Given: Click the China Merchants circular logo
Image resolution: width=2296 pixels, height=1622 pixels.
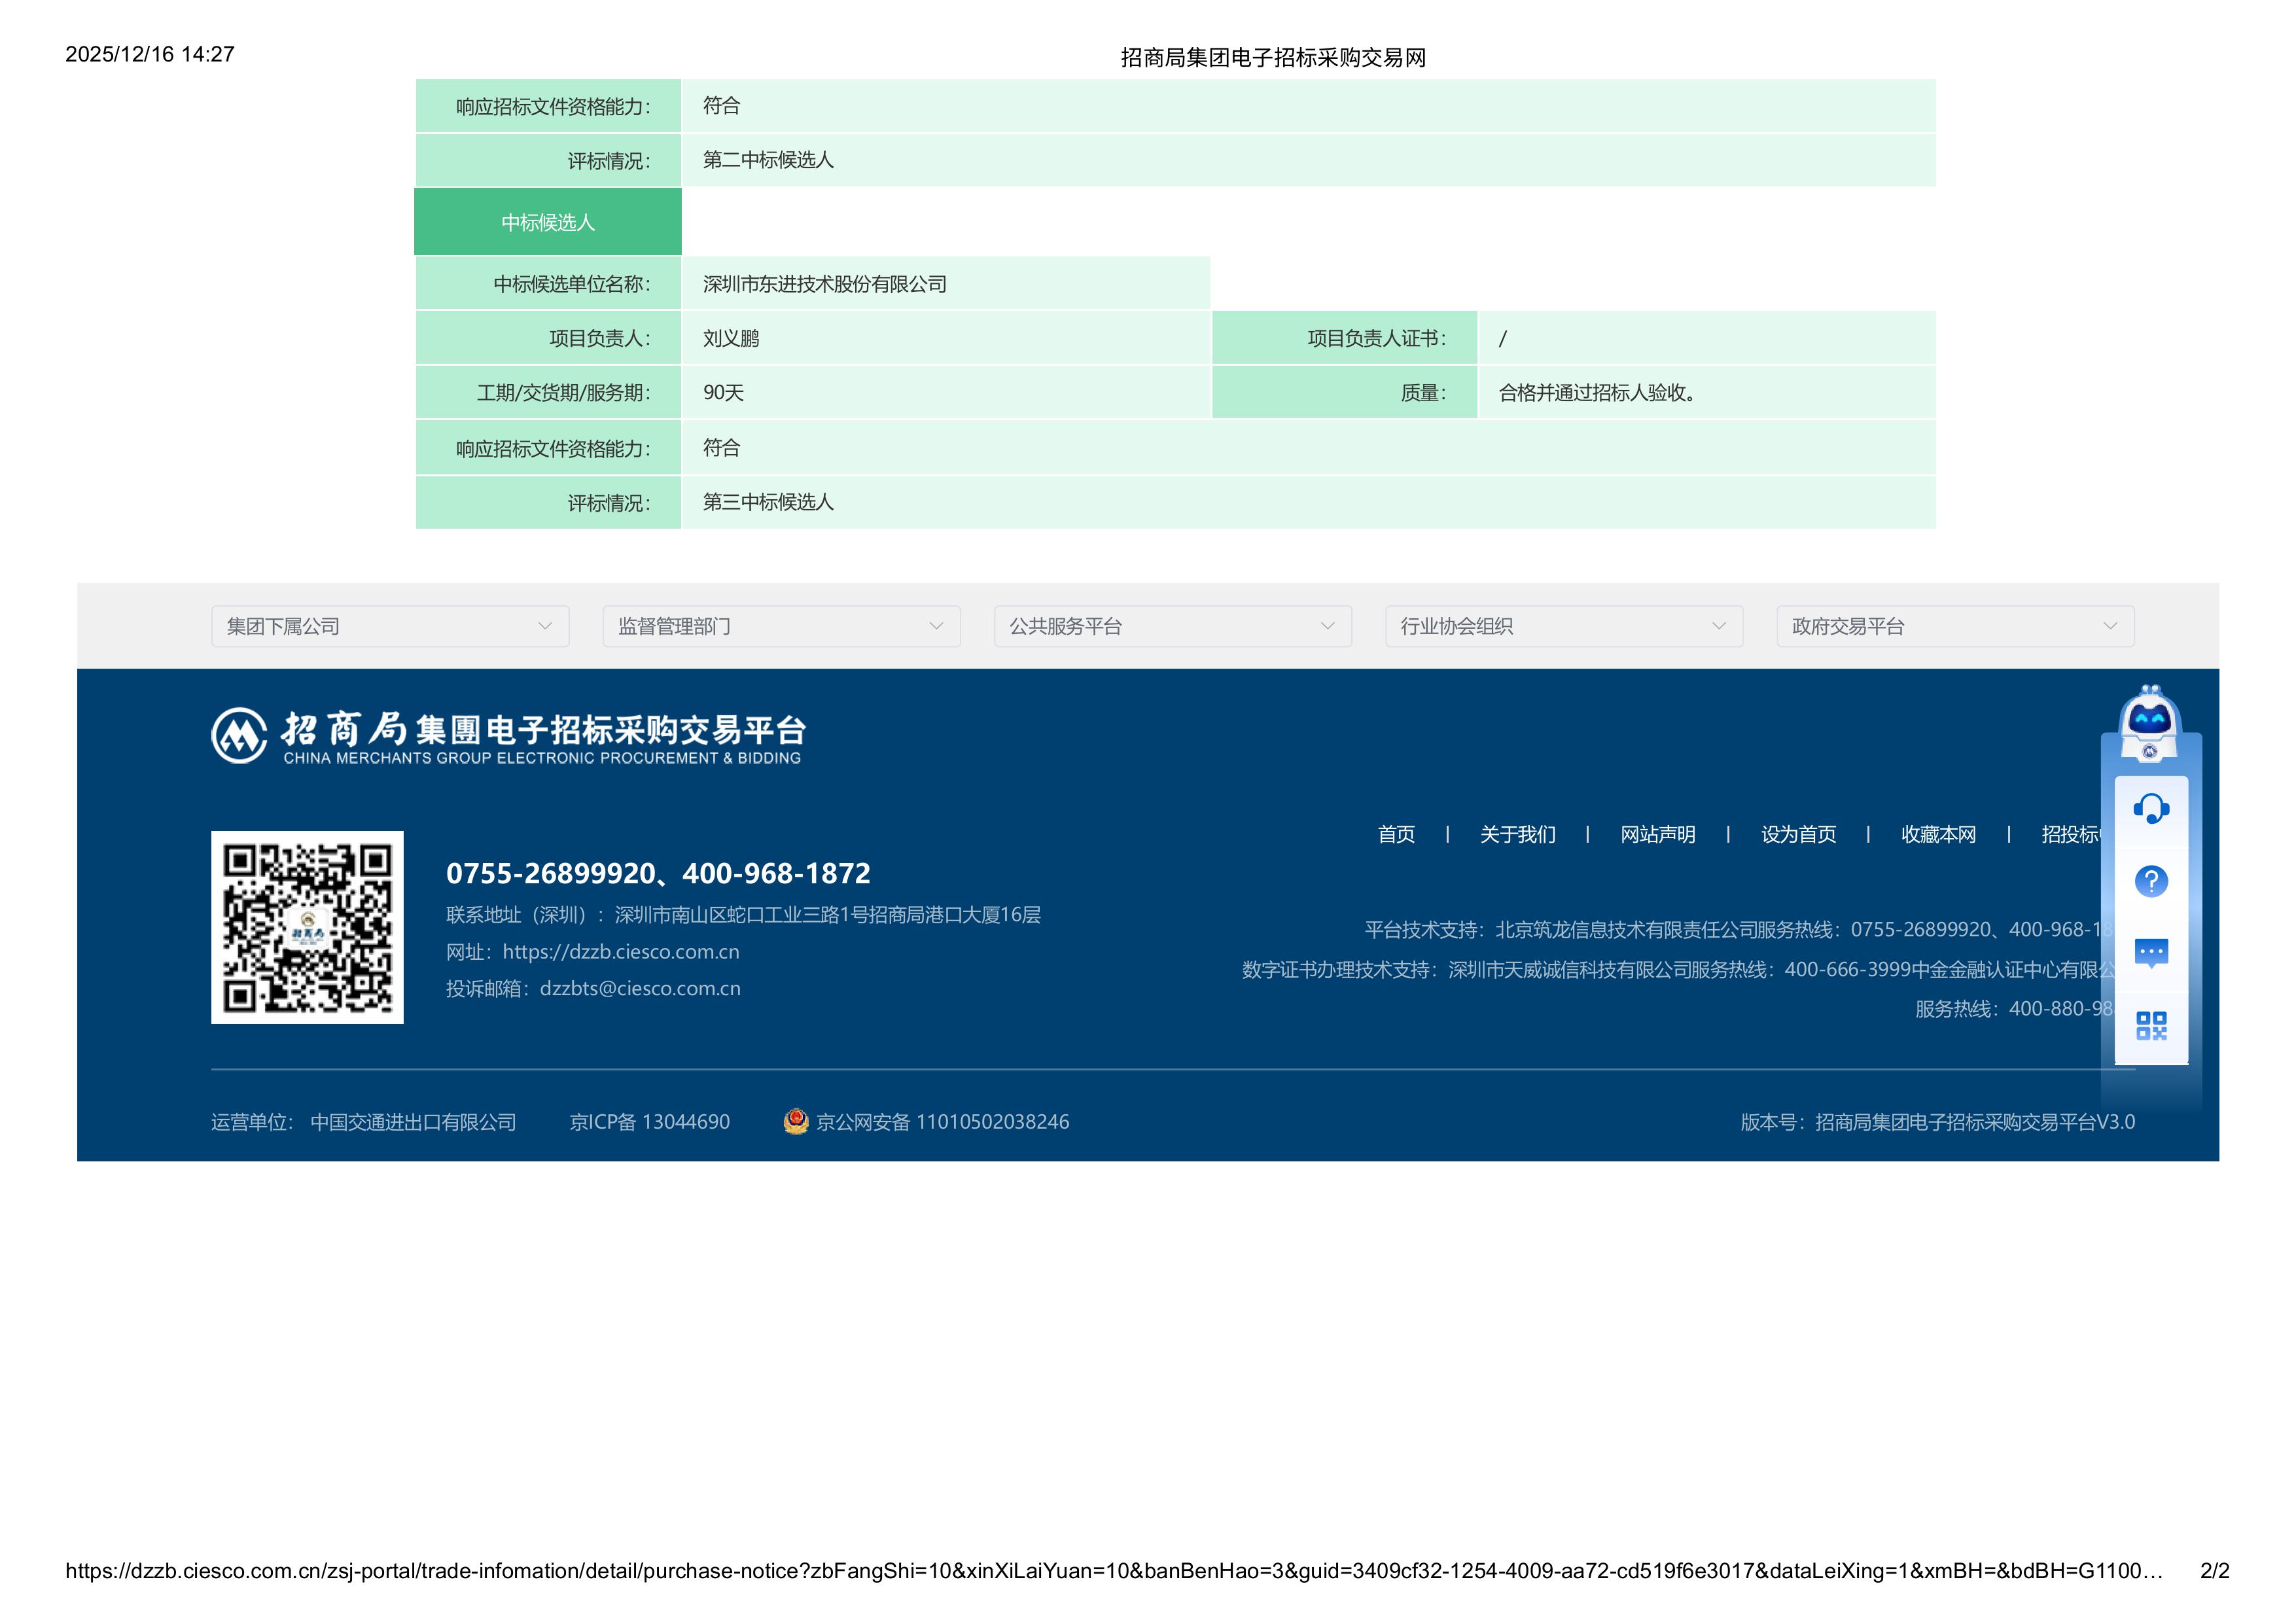Looking at the screenshot, I should [239, 736].
